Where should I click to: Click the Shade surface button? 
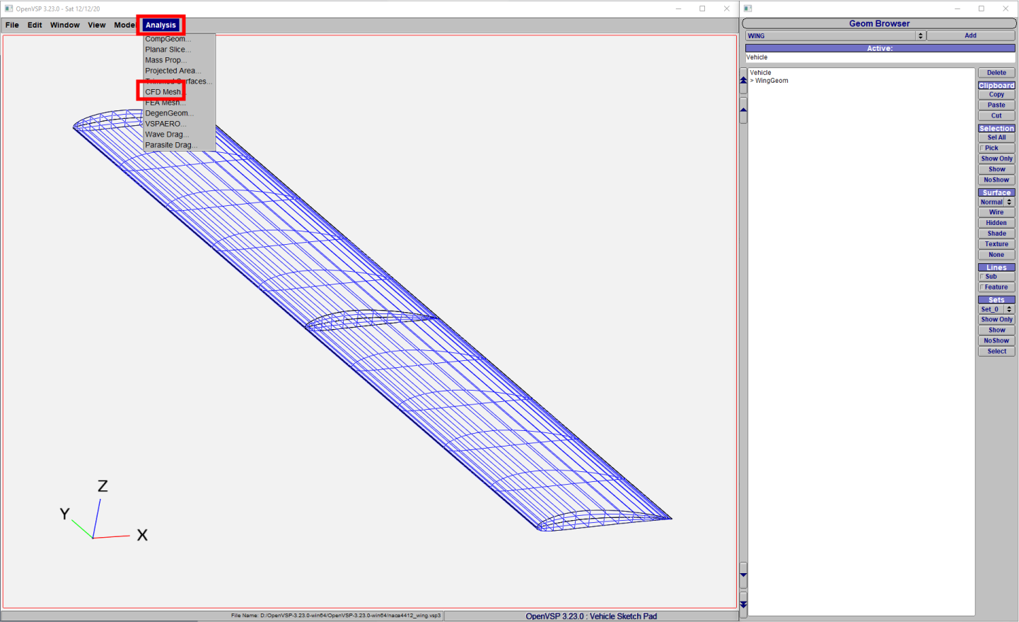996,234
